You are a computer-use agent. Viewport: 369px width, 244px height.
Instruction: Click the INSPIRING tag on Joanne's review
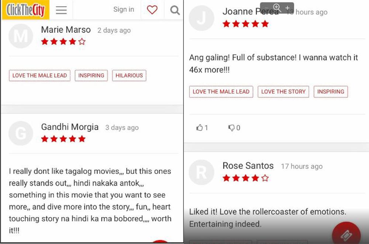click(331, 92)
